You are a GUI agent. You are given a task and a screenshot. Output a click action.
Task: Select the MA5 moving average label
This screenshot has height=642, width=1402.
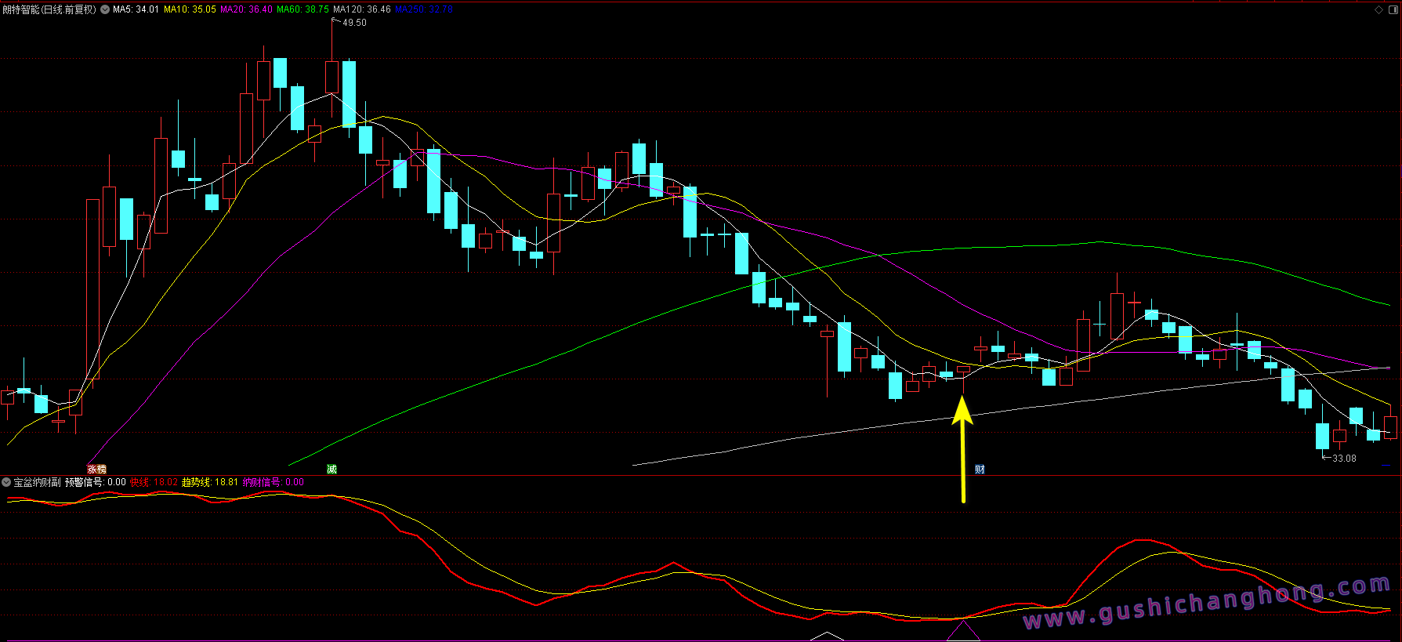tap(136, 9)
